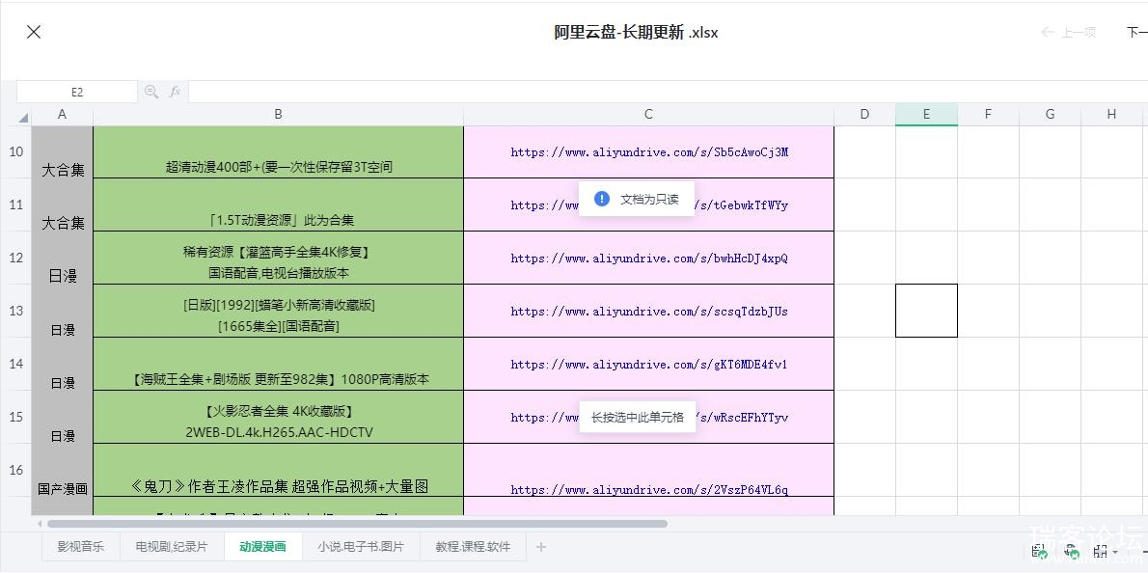Select column D header
The height and width of the screenshot is (573, 1148).
pos(864,114)
